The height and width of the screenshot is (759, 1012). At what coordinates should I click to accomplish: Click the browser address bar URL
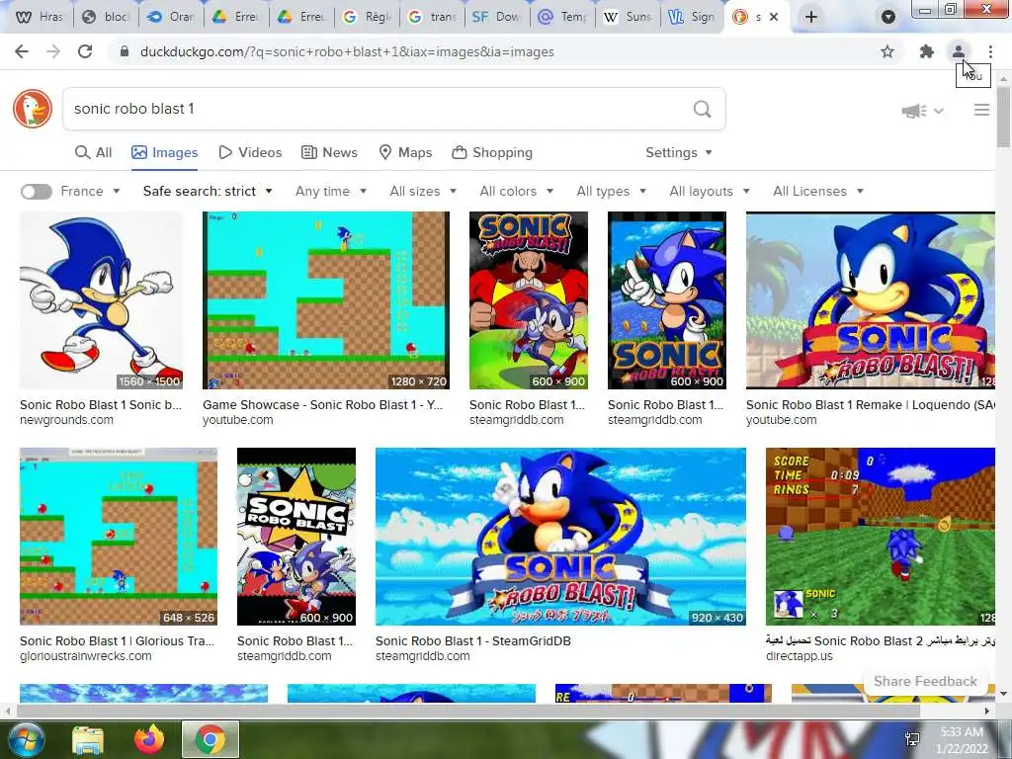[347, 51]
